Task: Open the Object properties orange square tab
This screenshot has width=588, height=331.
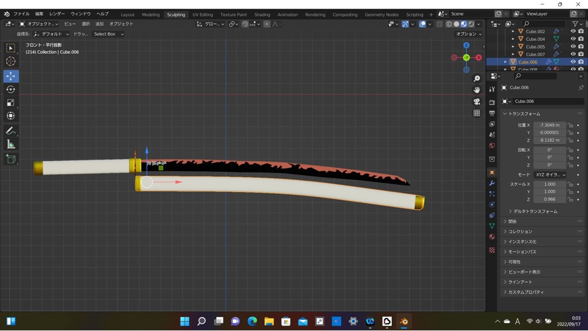Action: (492, 172)
